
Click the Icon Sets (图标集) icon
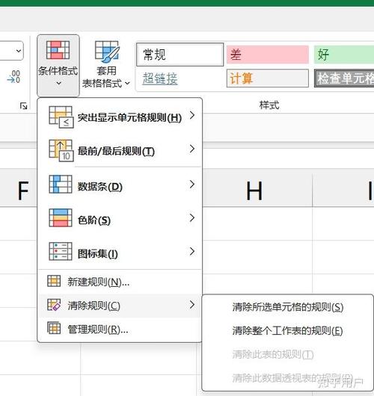pyautogui.click(x=61, y=251)
